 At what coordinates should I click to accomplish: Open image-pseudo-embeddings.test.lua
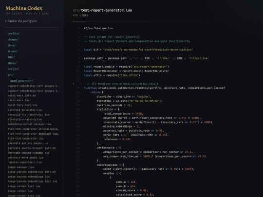pos(32,181)
